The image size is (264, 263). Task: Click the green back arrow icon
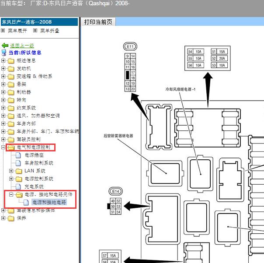tap(5, 46)
